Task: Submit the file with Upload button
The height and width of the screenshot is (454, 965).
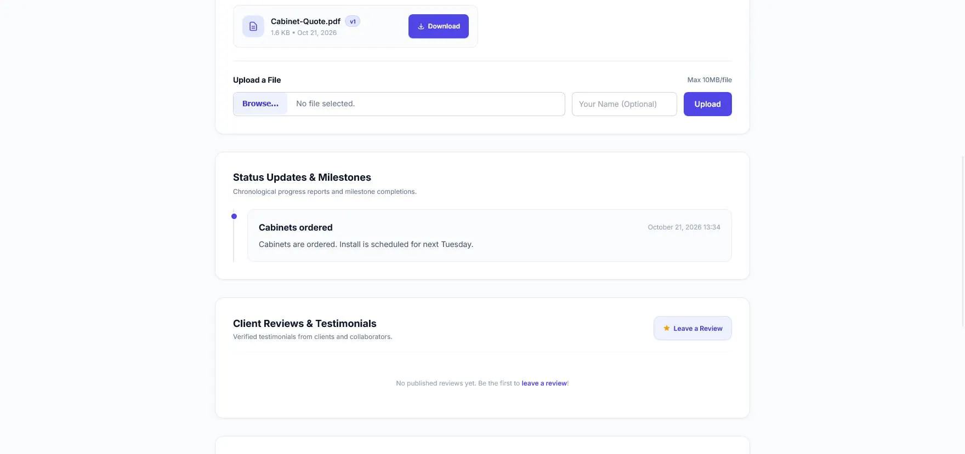Action: click(707, 104)
